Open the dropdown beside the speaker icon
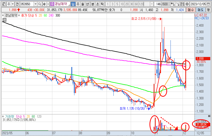This screenshot has height=136, width=212. 48,4
